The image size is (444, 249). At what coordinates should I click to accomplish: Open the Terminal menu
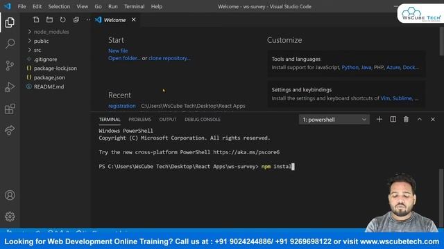tap(134, 6)
